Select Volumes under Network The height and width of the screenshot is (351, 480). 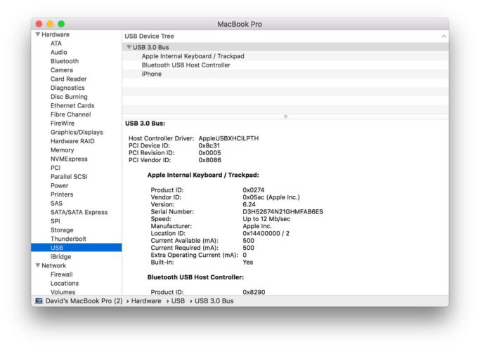point(63,292)
